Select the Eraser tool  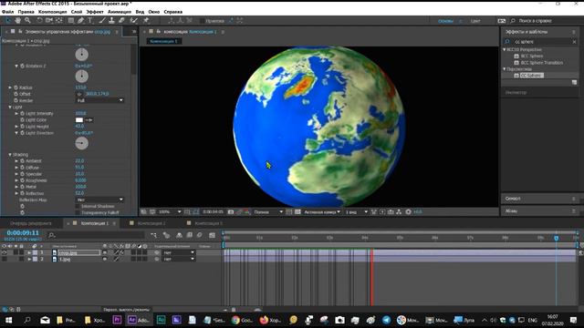click(x=121, y=20)
